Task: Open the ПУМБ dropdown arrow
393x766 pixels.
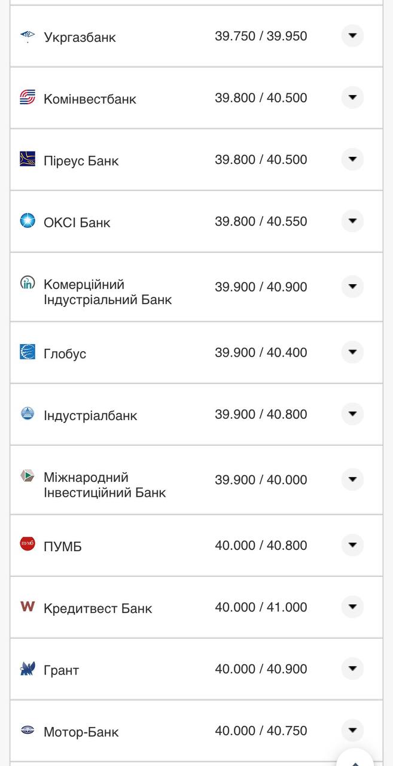Action: (352, 545)
